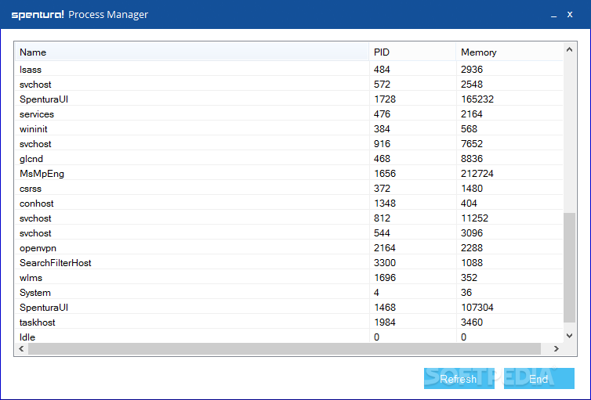Click the vertical scrollbar up arrow
Image resolution: width=591 pixels, height=400 pixels.
point(570,49)
